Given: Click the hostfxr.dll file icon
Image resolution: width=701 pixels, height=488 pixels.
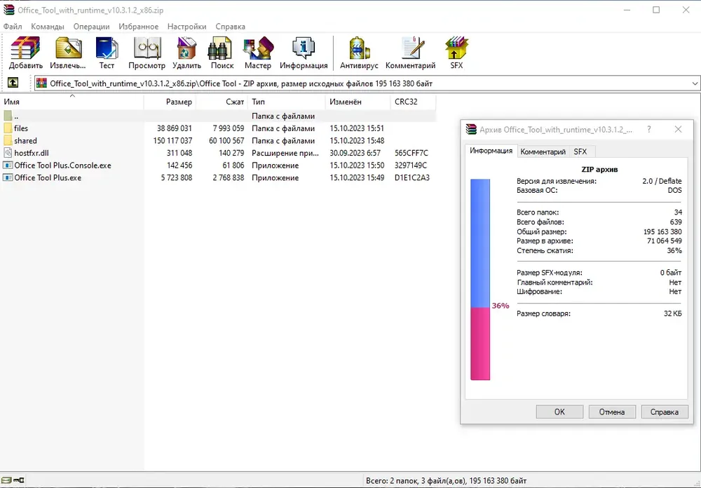Looking at the screenshot, I should [x=8, y=153].
